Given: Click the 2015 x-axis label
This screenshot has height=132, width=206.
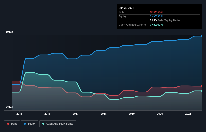Looking at the screenshot, I should [x=19, y=114].
